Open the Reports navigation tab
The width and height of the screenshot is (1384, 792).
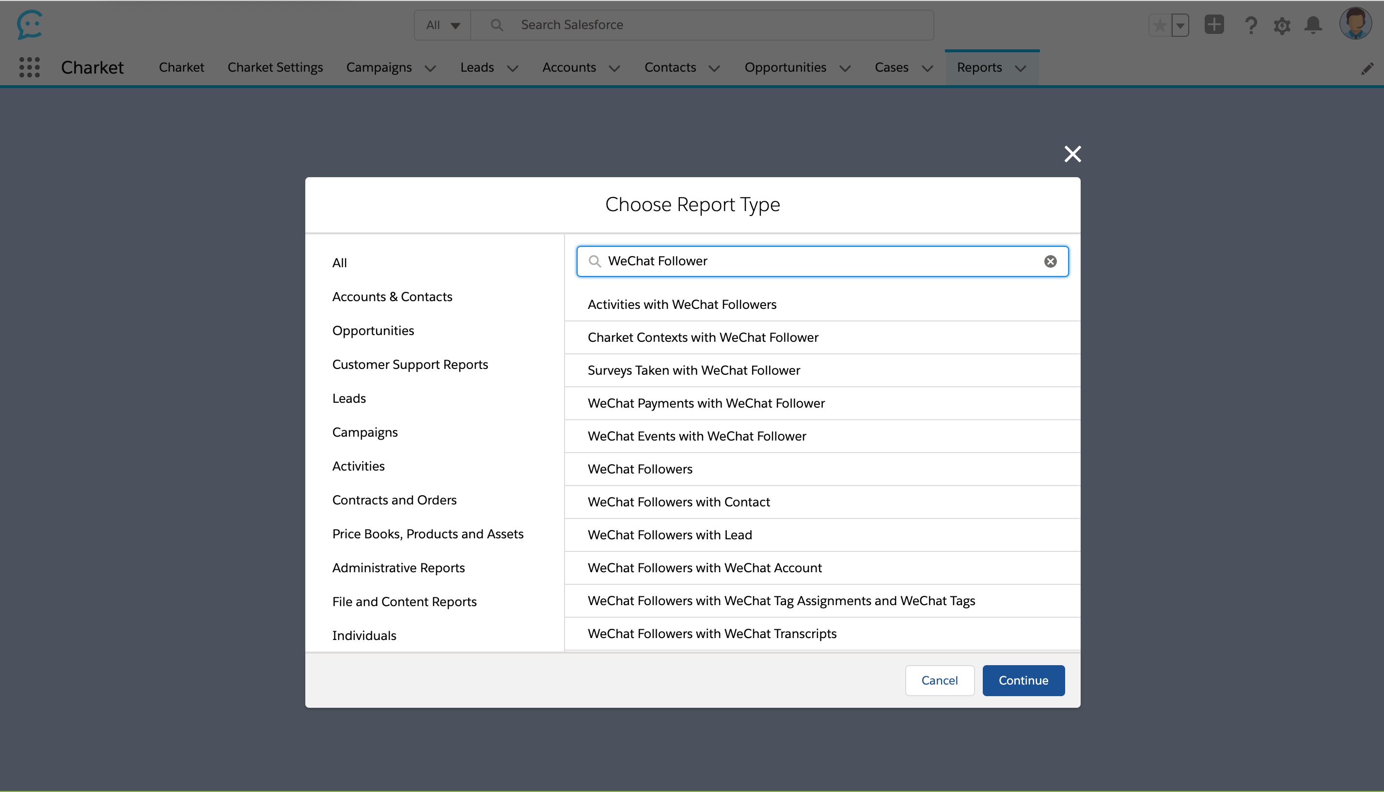coord(979,67)
